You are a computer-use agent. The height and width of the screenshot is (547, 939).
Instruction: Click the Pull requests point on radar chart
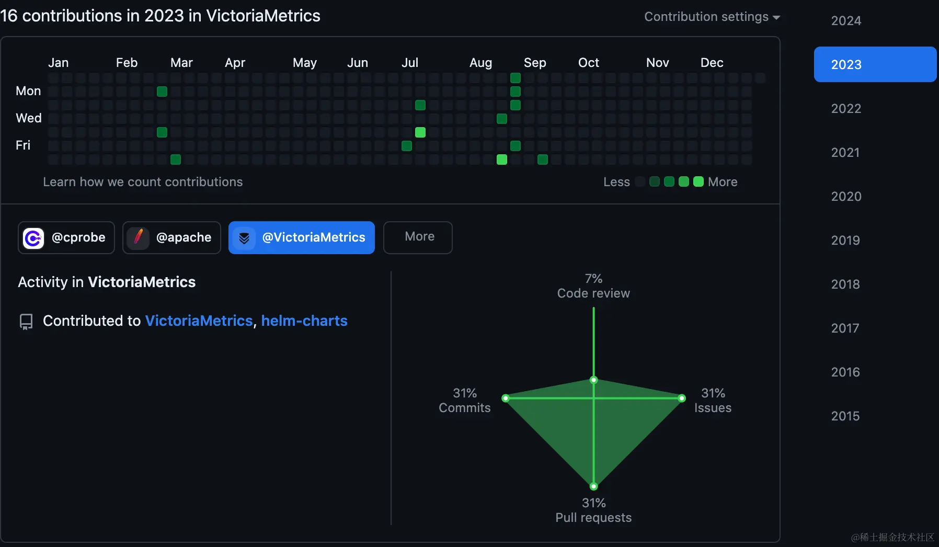pos(593,486)
